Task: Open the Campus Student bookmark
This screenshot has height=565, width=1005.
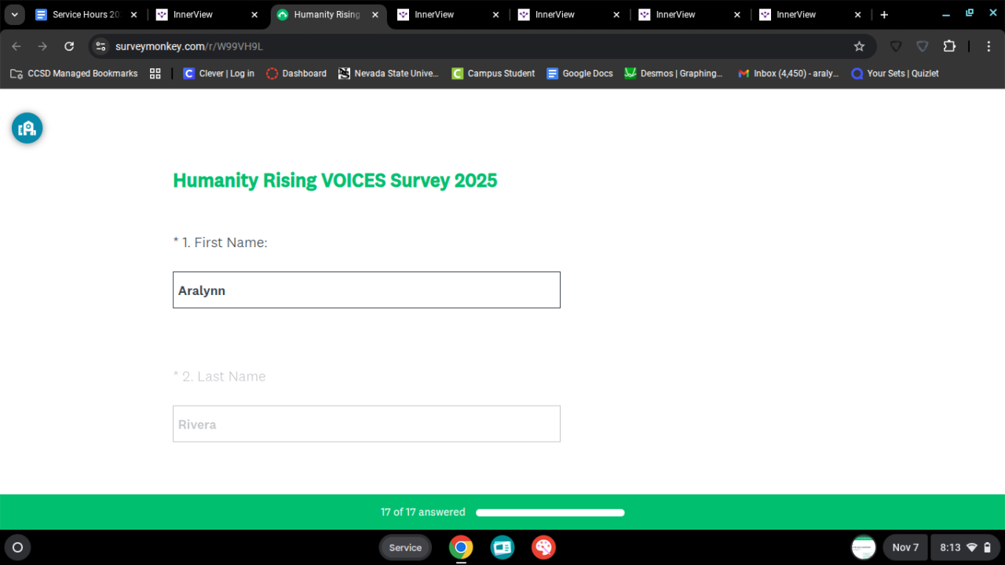Action: point(493,74)
